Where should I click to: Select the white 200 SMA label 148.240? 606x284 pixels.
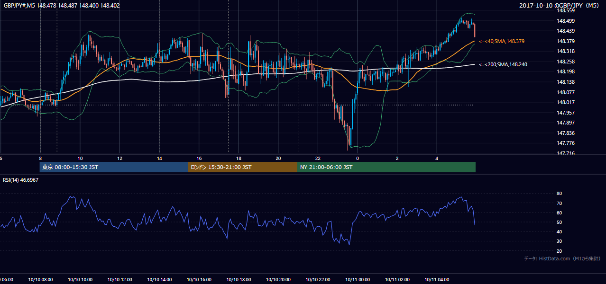(x=503, y=64)
